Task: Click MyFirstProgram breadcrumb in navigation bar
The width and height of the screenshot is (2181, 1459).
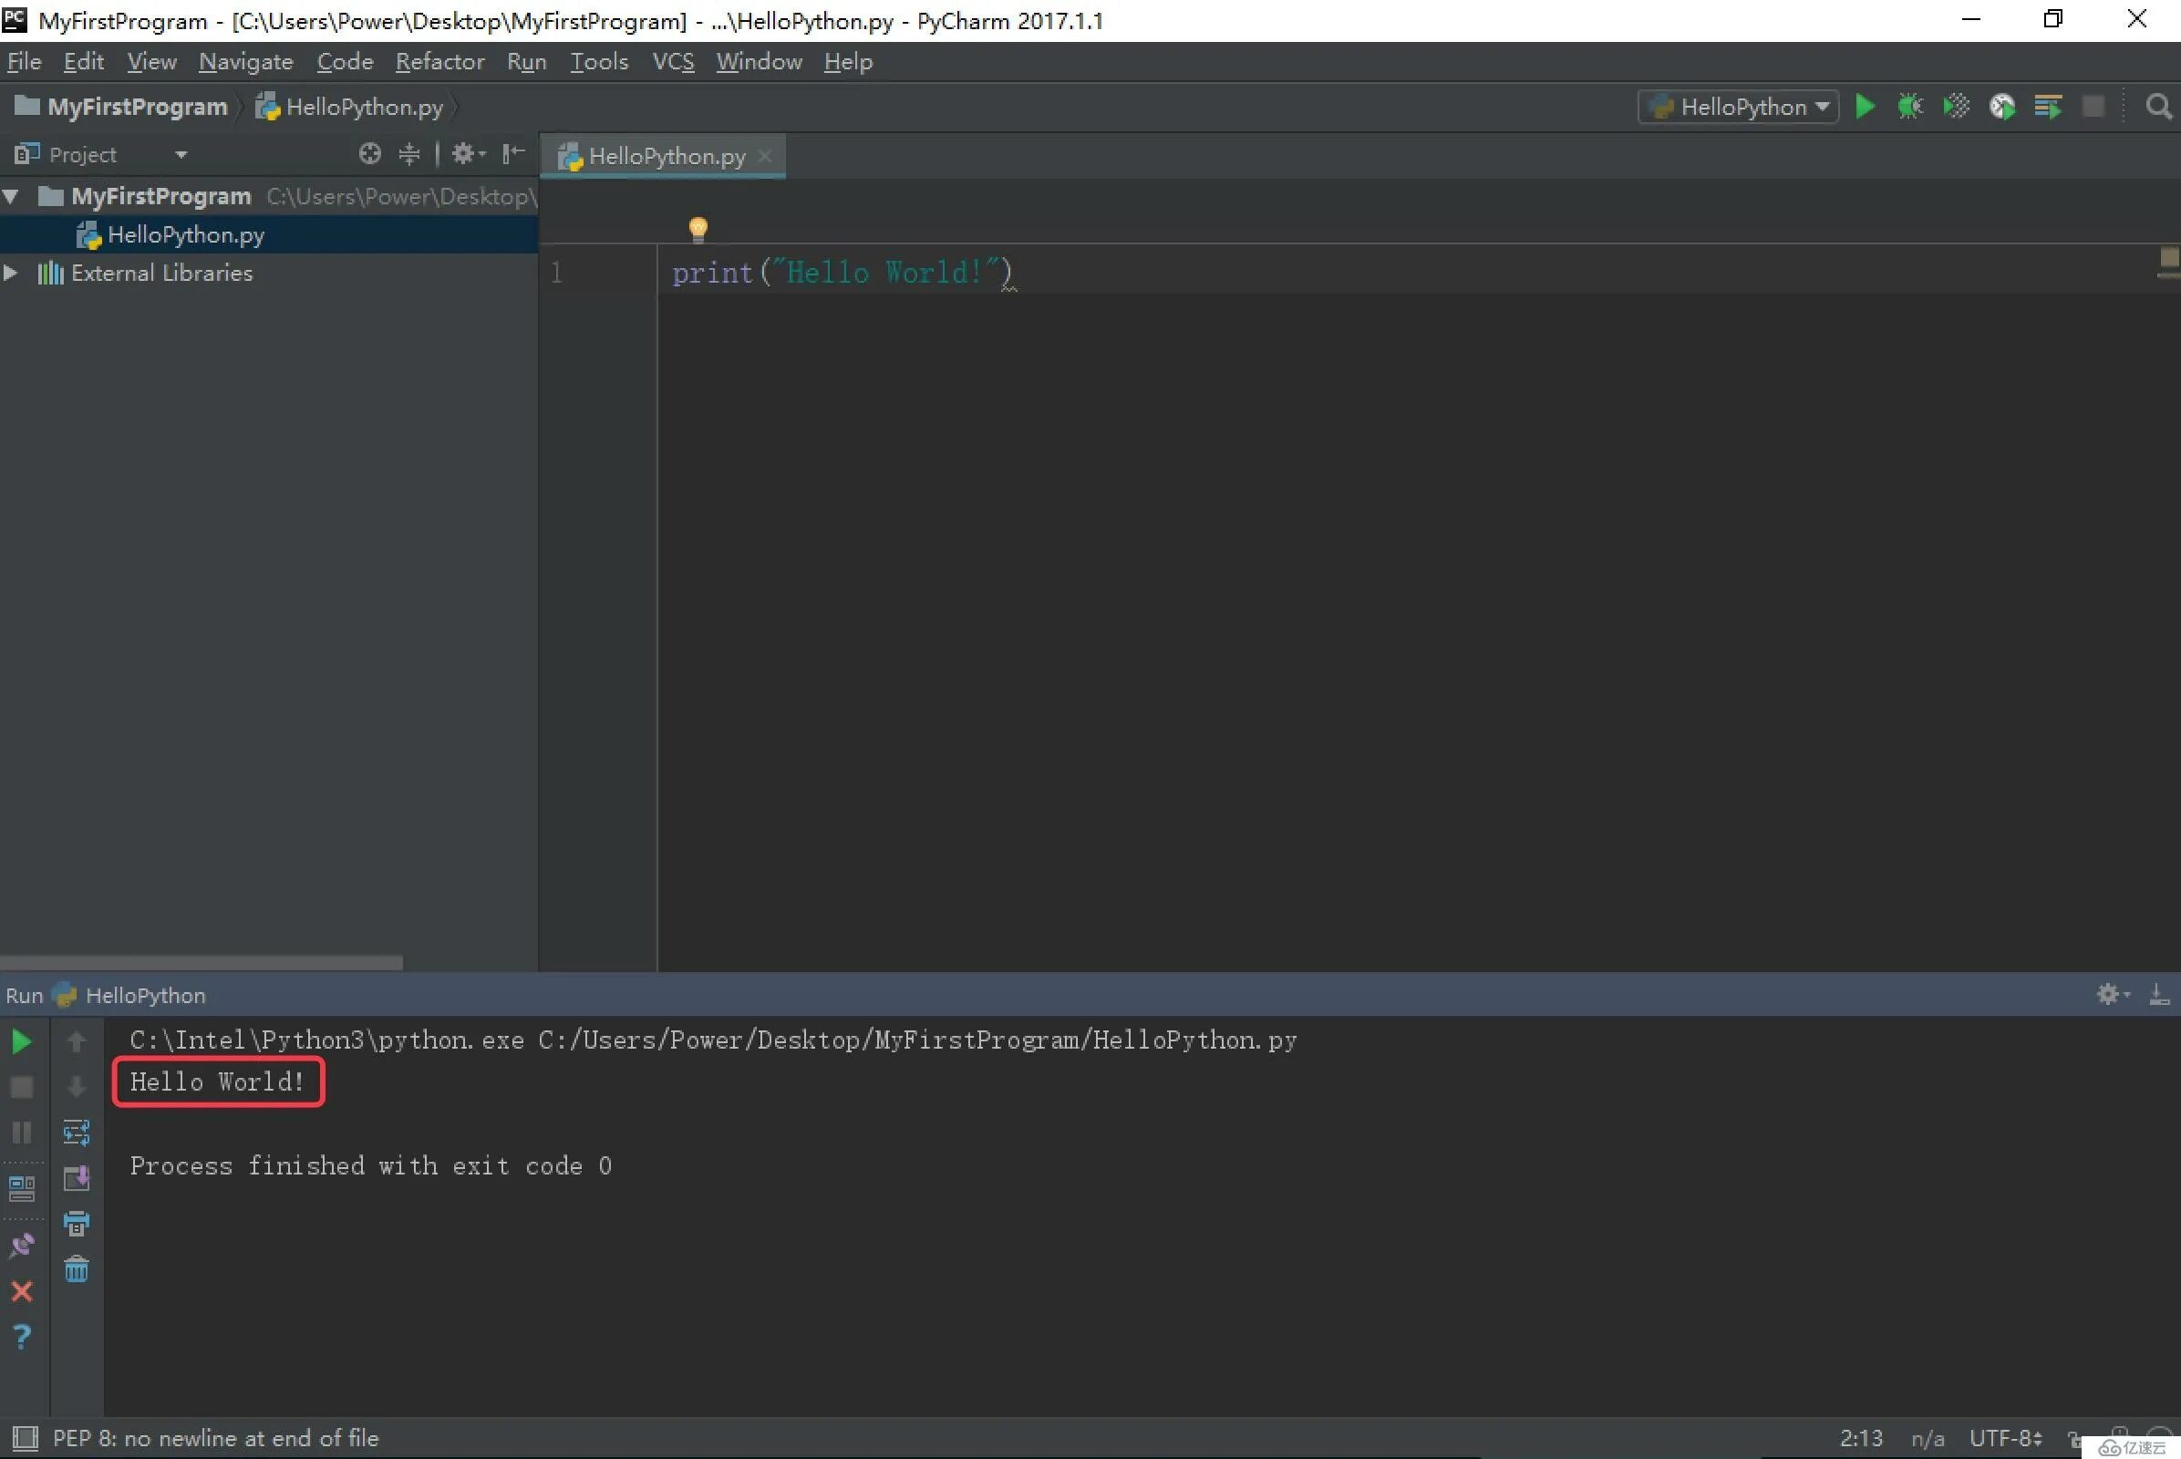Action: click(137, 107)
